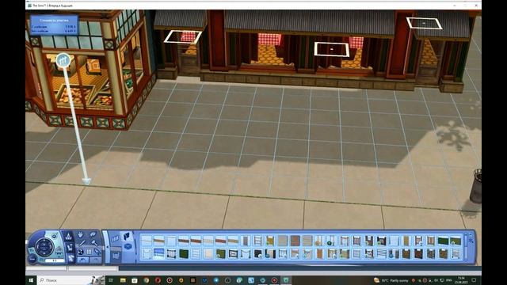
Task: Select the sledgehammer demolish tool
Action: (x=94, y=243)
